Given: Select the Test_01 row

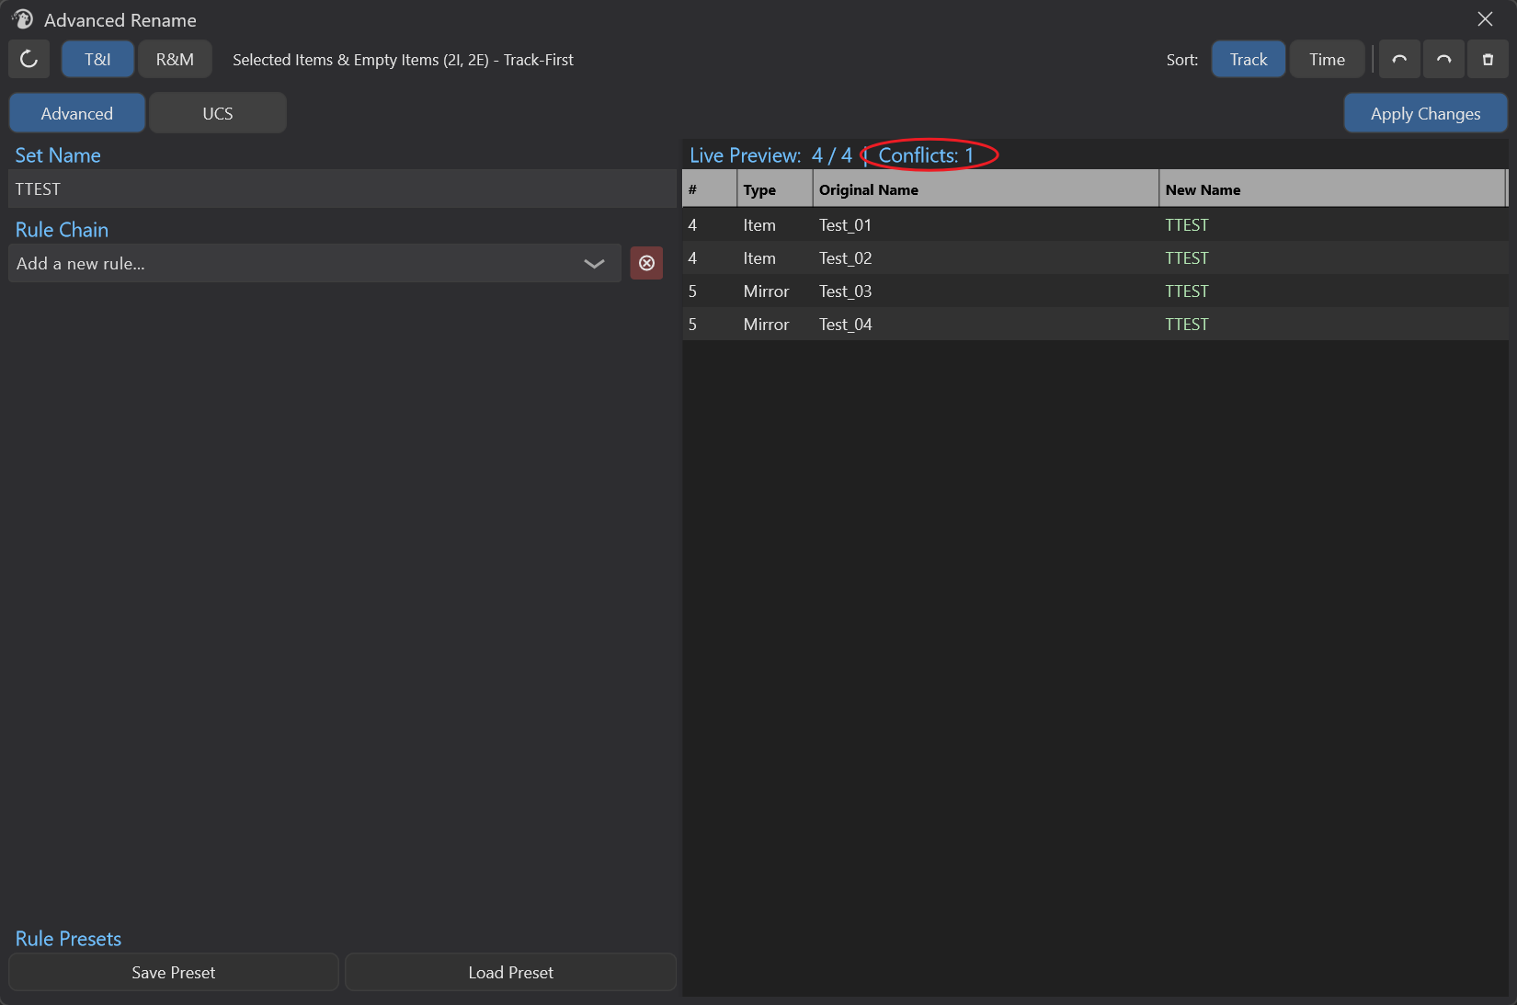Looking at the screenshot, I should (1095, 225).
